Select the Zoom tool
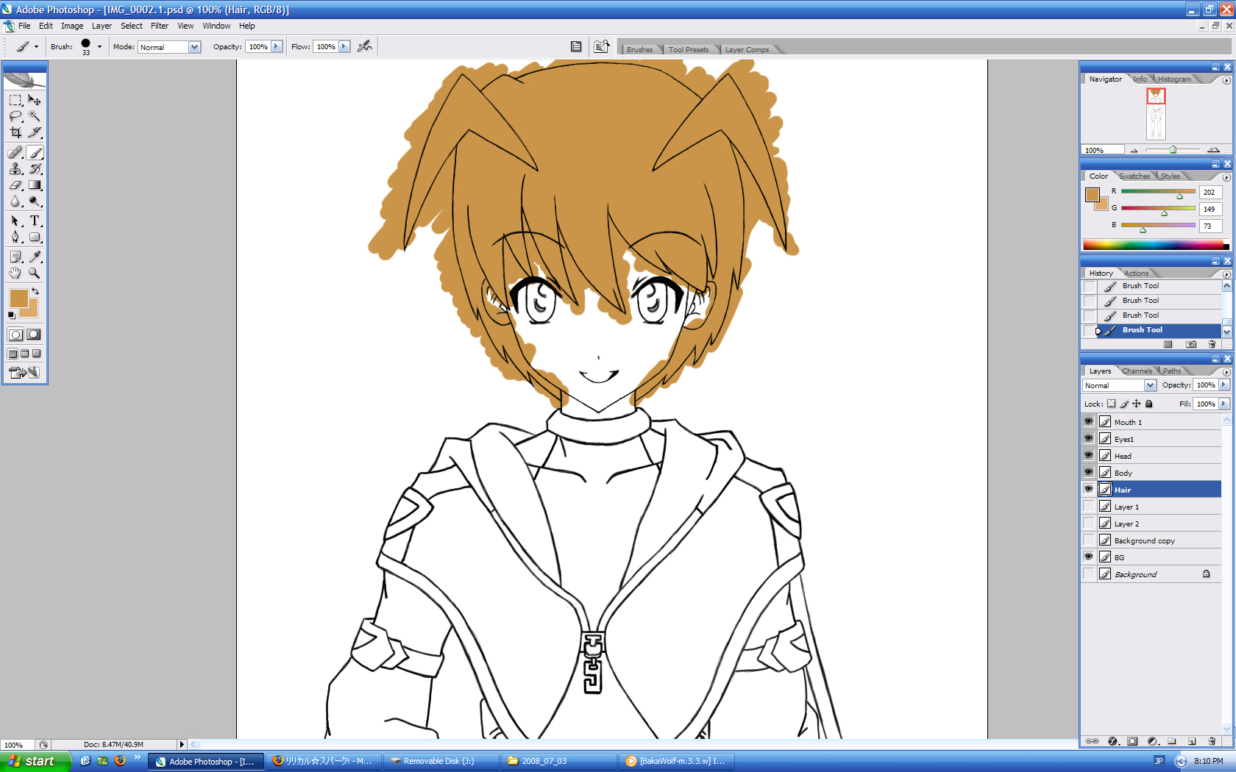This screenshot has height=772, width=1236. pyautogui.click(x=34, y=273)
